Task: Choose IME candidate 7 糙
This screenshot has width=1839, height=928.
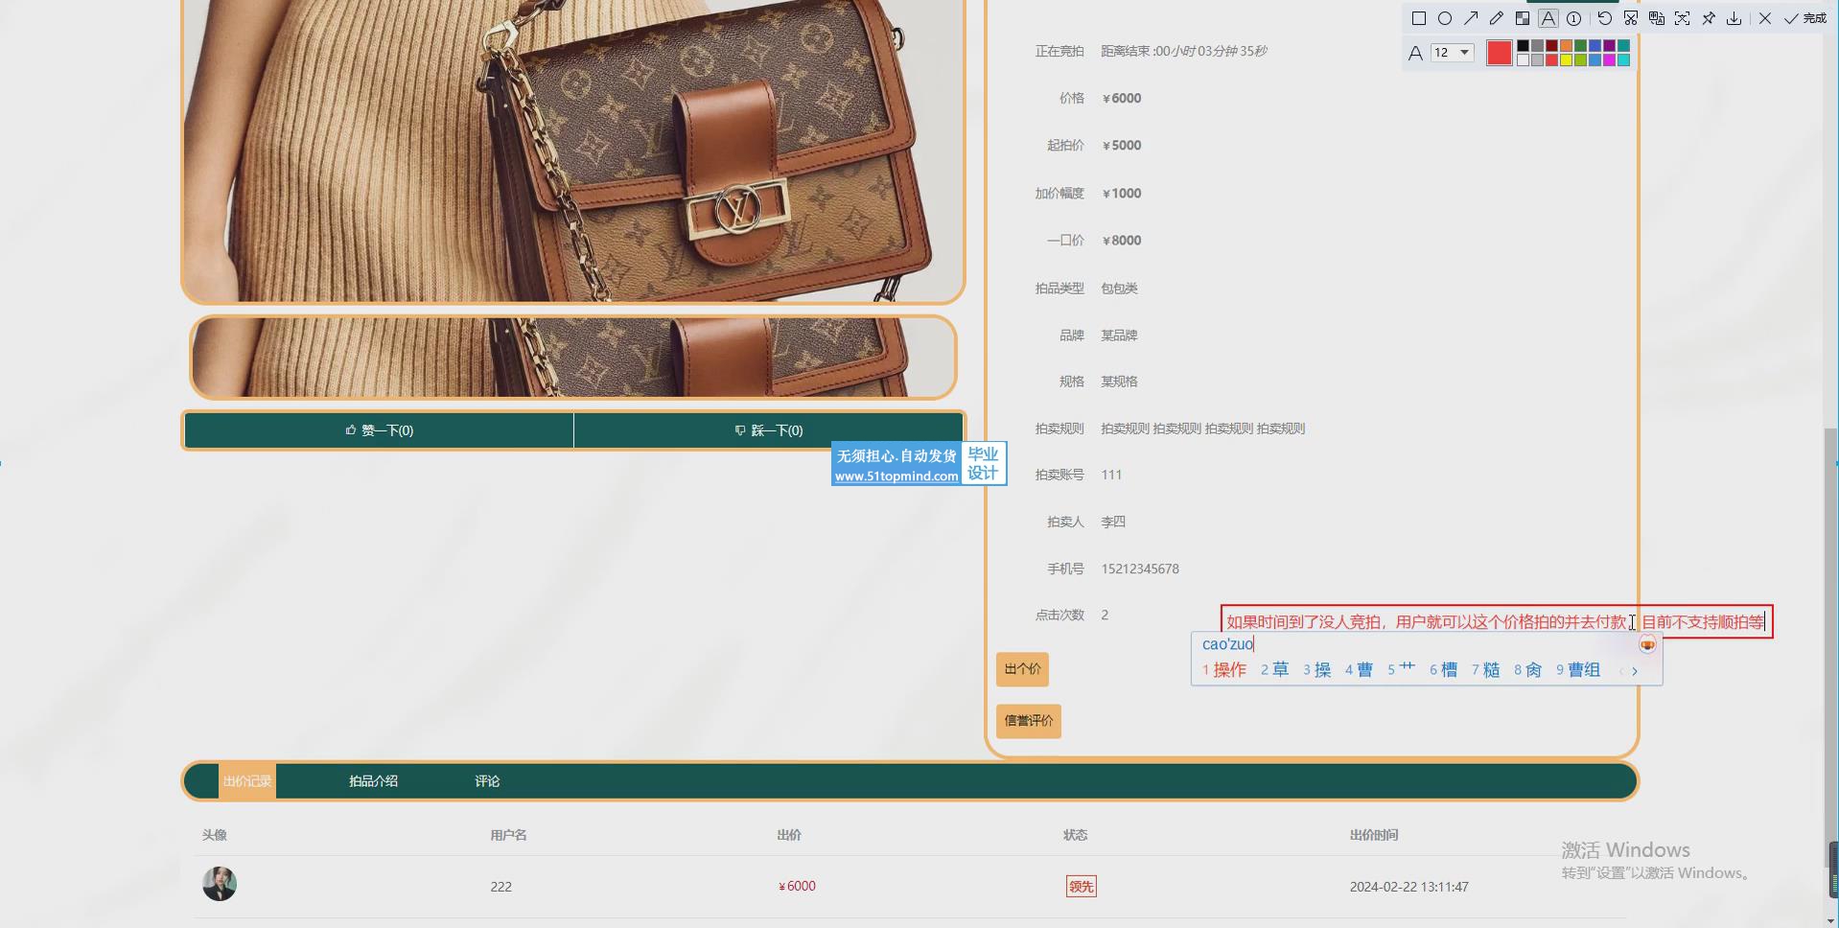Action: [1485, 670]
